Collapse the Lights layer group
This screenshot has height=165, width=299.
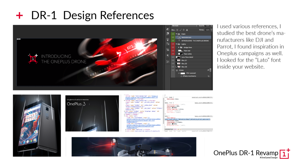point(176,44)
